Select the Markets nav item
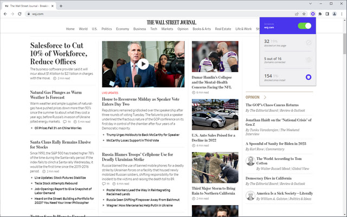Image resolution: width=347 pixels, height=217 pixels. 167,29
